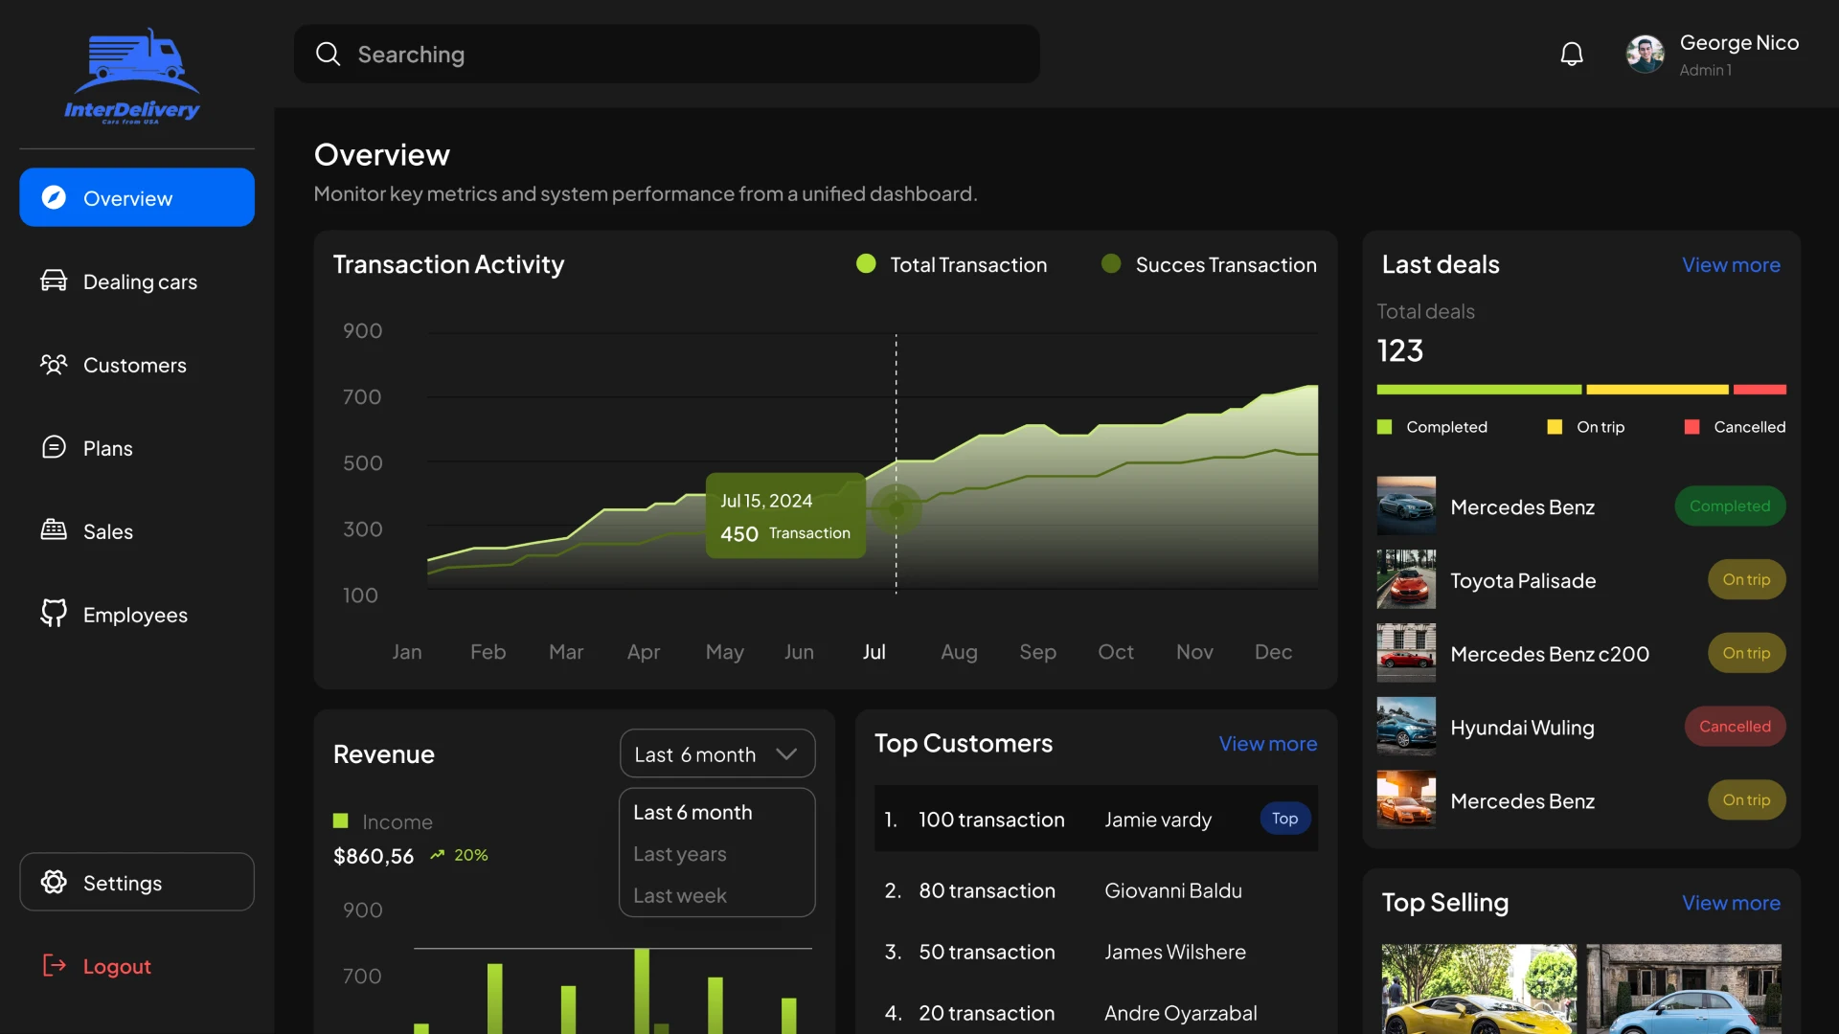Toggle the Succes Transaction legend dot
The image size is (1839, 1034).
1111,264
